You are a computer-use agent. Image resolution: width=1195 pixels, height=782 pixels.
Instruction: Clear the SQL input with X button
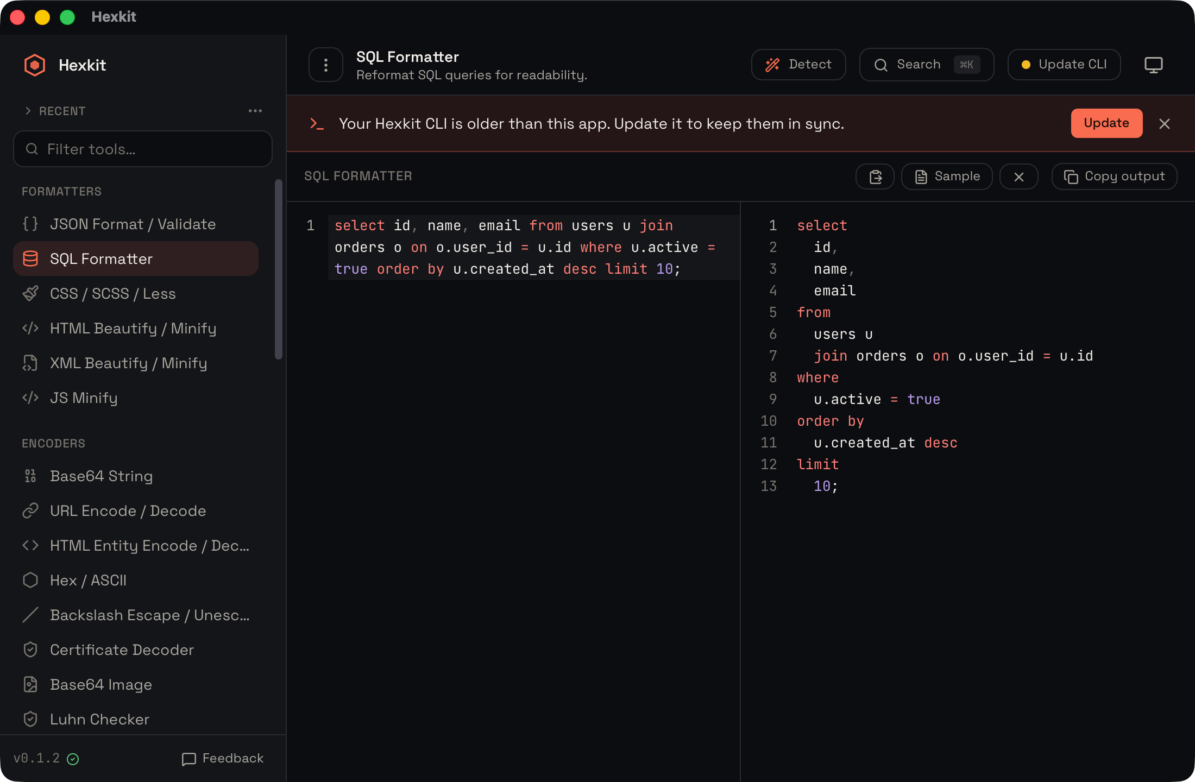click(1019, 176)
